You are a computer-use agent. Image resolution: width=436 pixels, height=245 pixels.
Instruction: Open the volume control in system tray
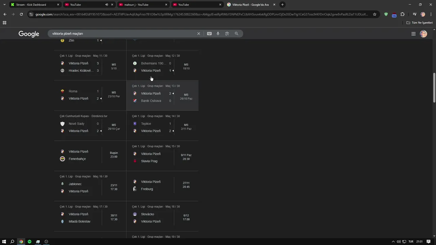point(399,242)
